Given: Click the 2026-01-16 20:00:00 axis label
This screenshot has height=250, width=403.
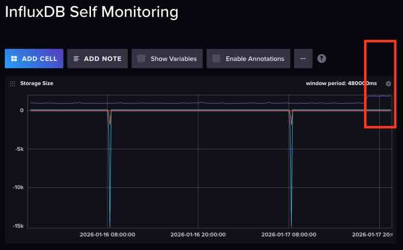Looking at the screenshot, I should tap(198, 235).
